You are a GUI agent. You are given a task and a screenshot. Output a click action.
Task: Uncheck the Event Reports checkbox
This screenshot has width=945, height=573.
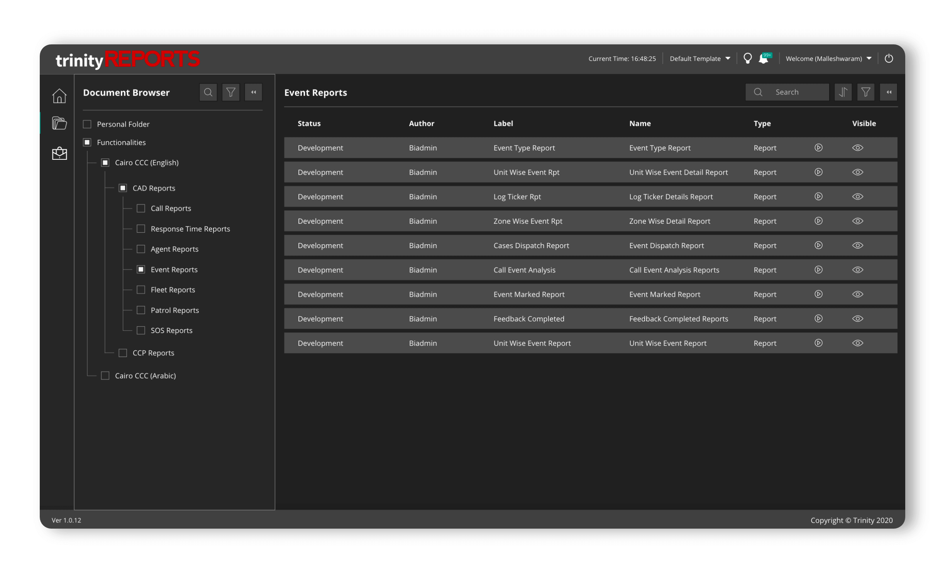tap(141, 269)
